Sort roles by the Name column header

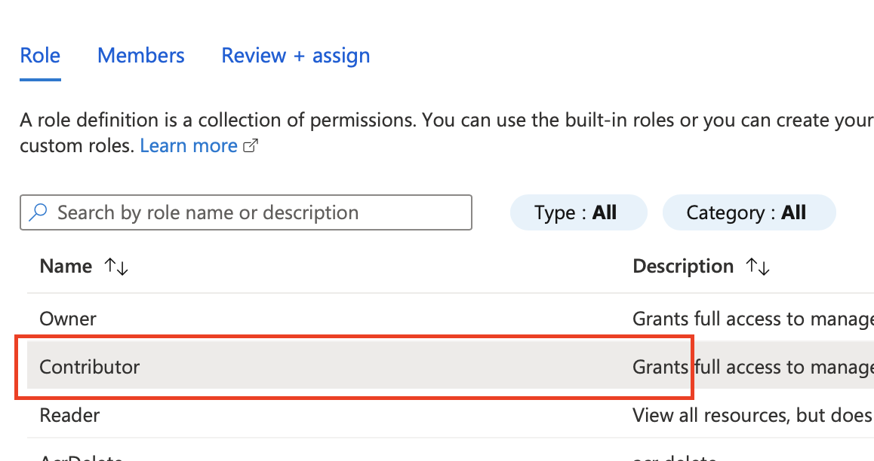coord(66,267)
